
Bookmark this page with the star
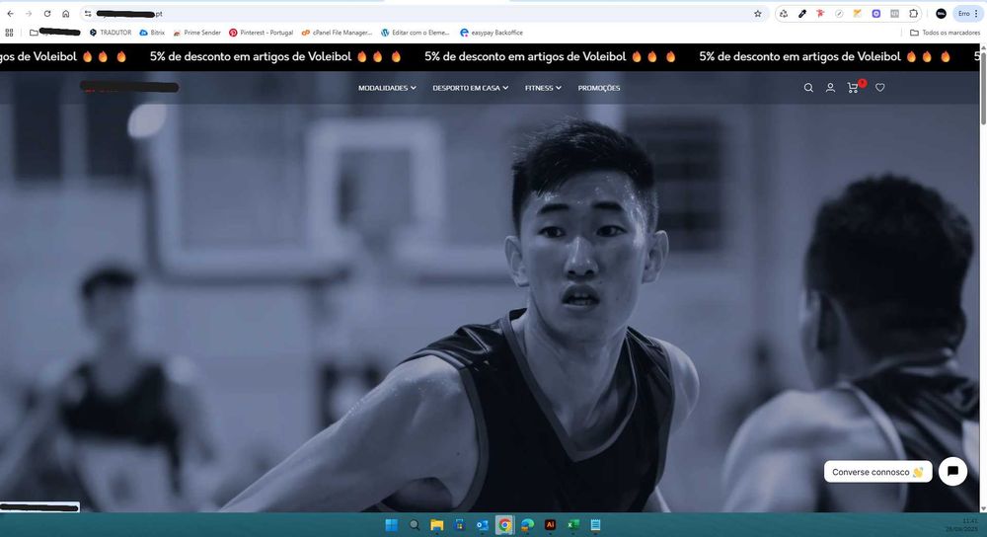point(757,13)
